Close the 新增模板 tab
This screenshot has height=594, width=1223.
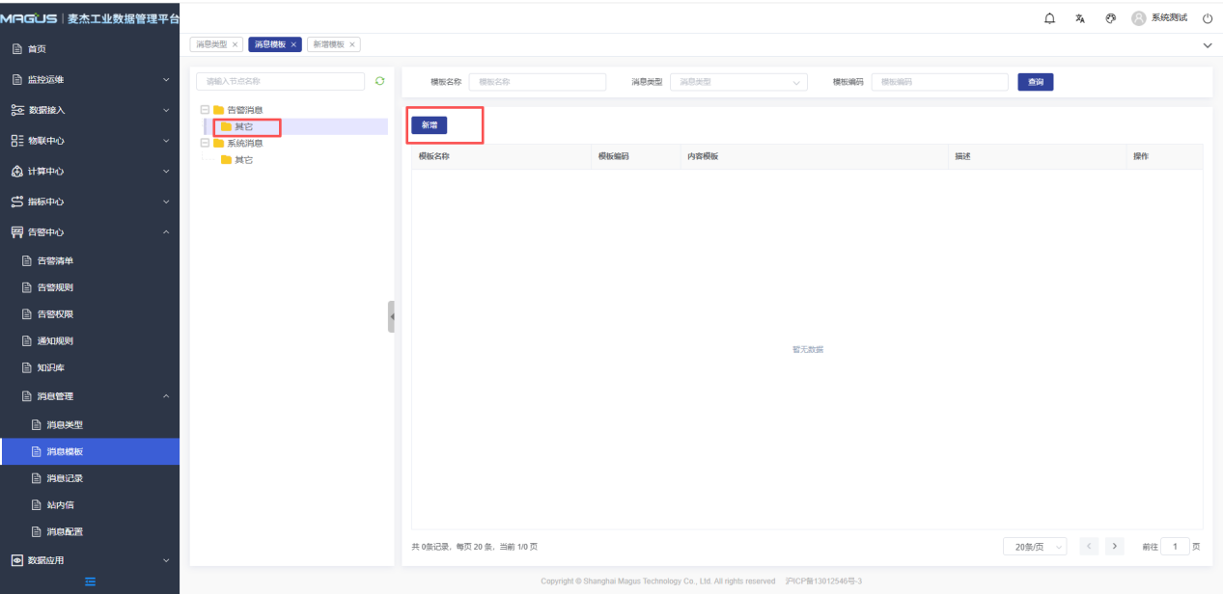tap(352, 44)
